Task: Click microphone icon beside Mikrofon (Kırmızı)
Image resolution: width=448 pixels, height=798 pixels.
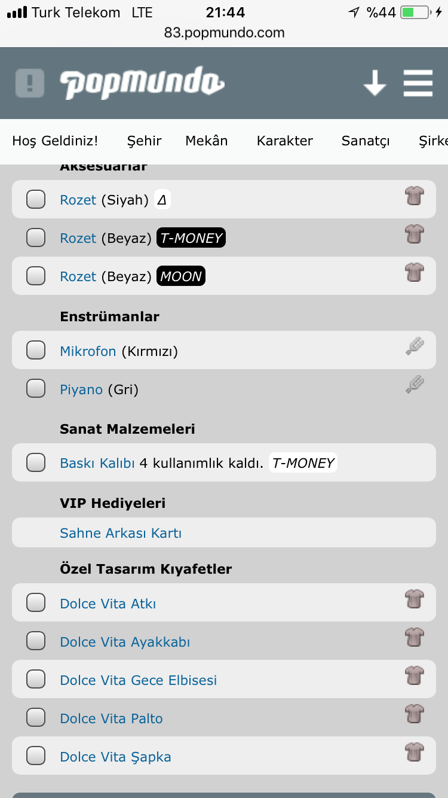Action: coord(414,347)
